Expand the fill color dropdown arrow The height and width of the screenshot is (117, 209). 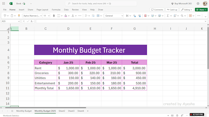(x=69, y=16)
